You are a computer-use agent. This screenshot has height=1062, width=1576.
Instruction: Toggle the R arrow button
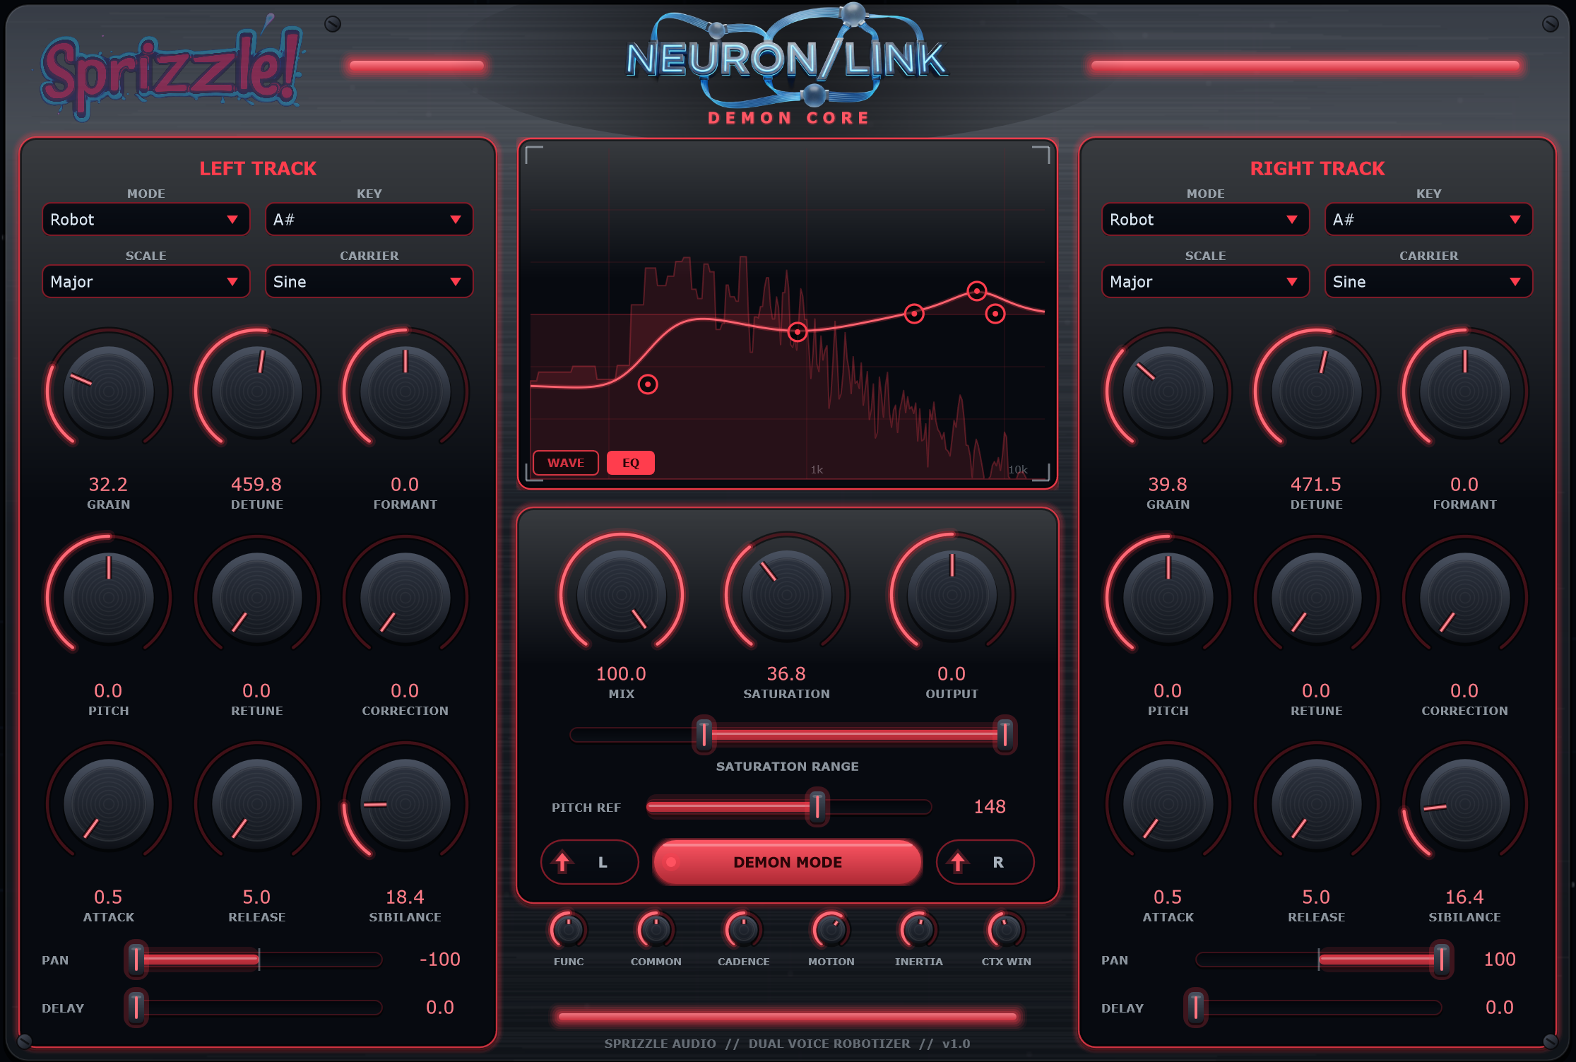pyautogui.click(x=985, y=862)
